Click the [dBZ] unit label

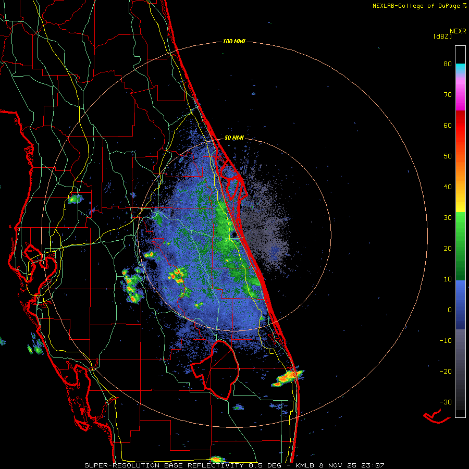click(x=442, y=36)
